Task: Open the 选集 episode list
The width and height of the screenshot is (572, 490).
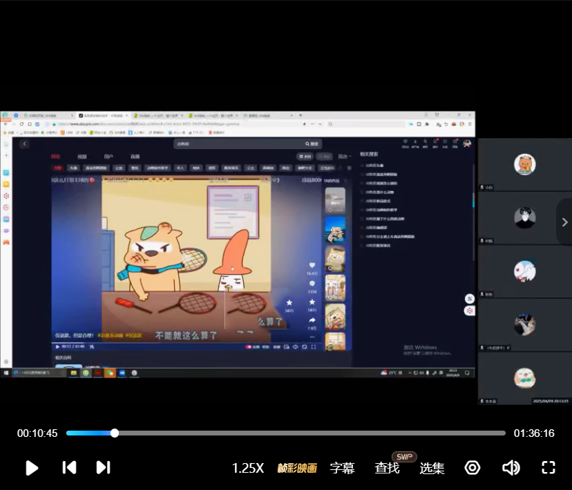Action: (432, 468)
